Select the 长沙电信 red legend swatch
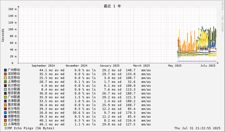The image size is (225, 132). 5,109
